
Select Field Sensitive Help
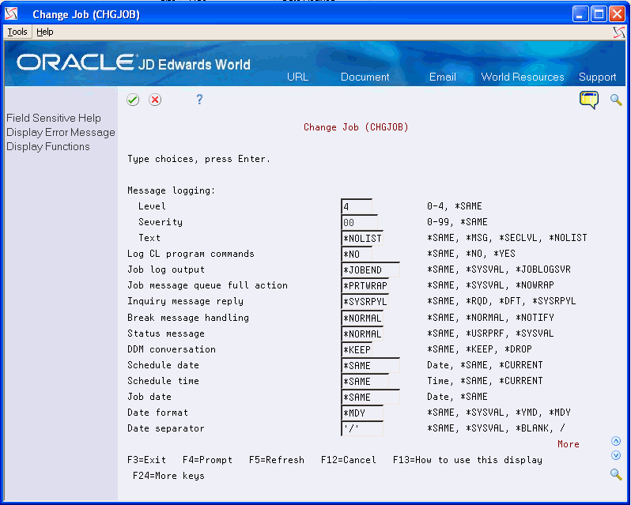pos(54,119)
